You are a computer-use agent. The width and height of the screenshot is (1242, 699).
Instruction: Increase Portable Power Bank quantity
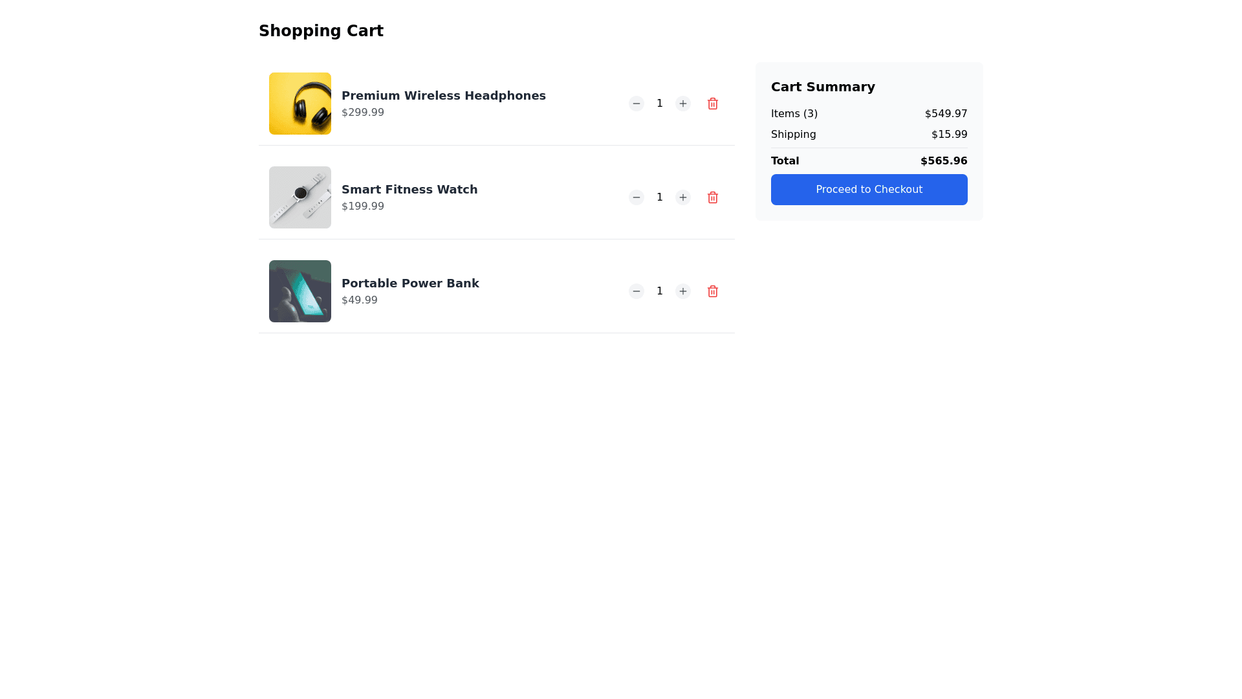(x=683, y=291)
